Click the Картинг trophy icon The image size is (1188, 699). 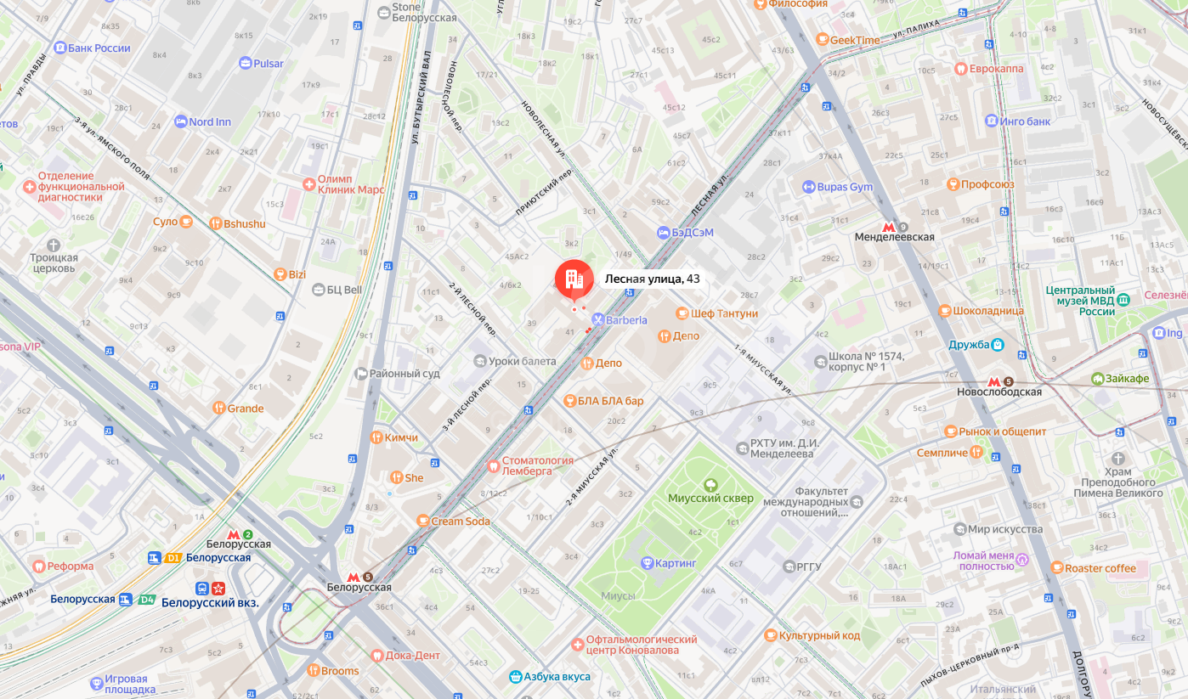pyautogui.click(x=646, y=562)
